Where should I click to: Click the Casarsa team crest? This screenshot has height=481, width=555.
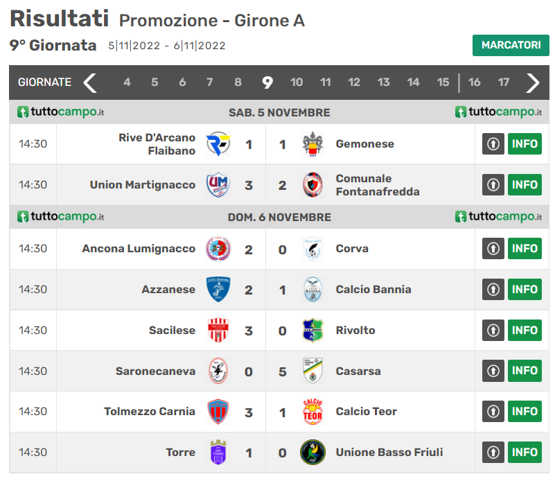312,371
